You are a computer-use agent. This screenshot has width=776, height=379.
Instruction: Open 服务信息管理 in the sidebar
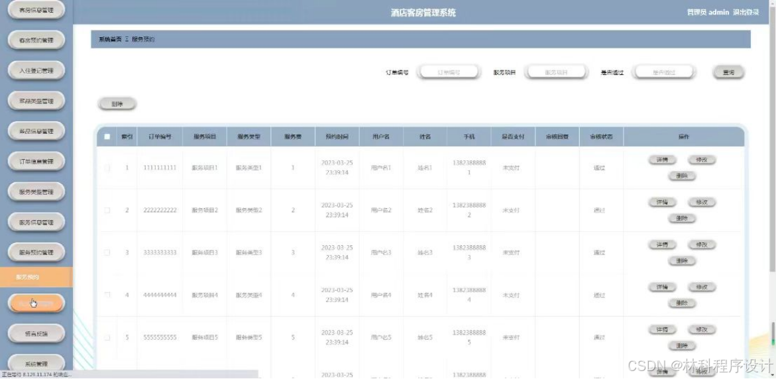(36, 222)
